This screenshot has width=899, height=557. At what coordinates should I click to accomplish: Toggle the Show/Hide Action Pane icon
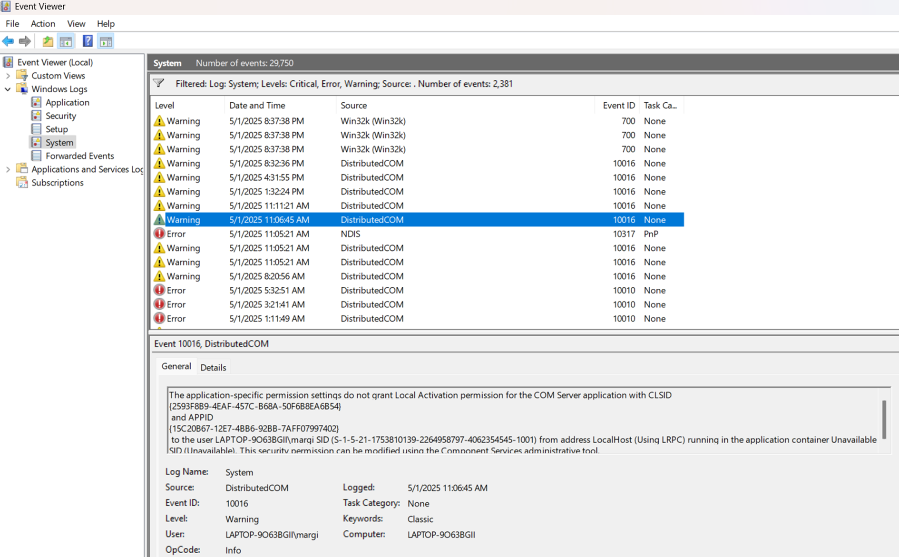coord(106,41)
